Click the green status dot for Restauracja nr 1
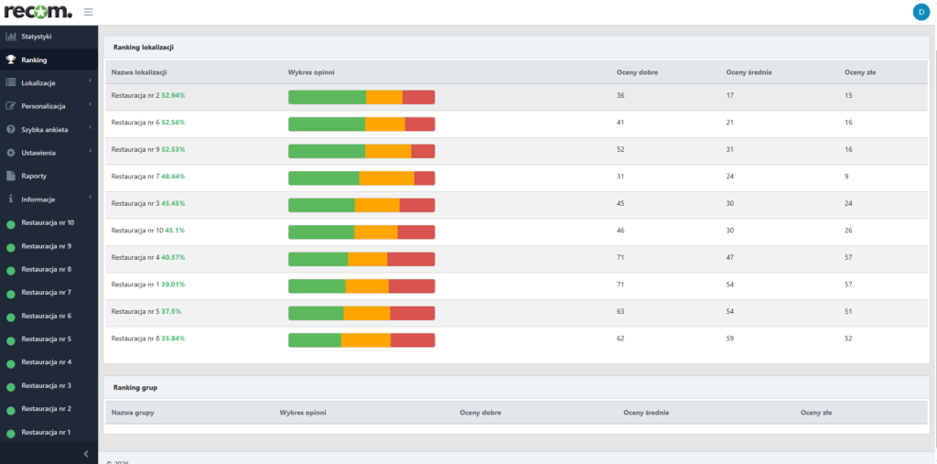The image size is (937, 464). tap(11, 433)
